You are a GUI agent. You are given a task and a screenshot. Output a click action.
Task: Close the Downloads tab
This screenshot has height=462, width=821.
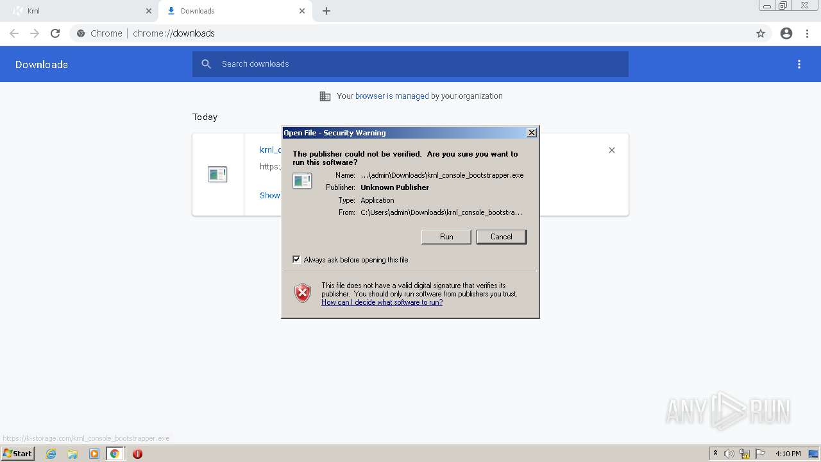click(x=302, y=11)
